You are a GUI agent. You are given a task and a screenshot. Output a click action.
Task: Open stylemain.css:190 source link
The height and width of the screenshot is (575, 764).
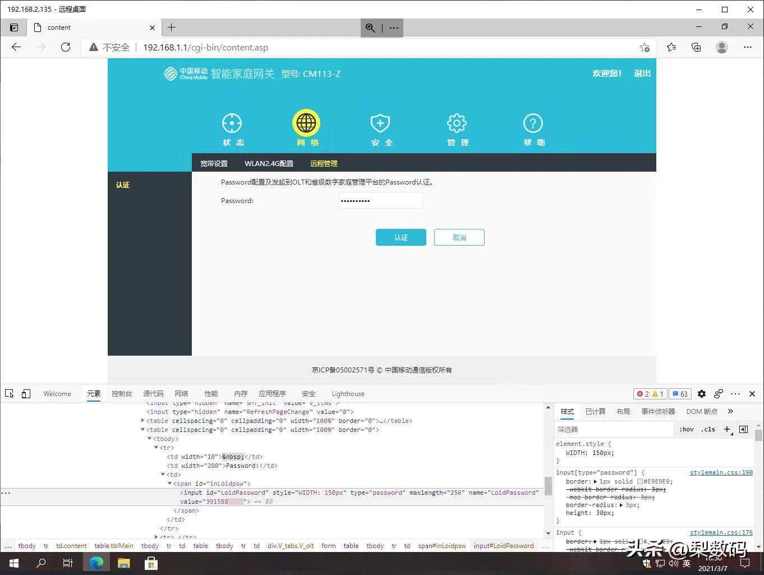pyautogui.click(x=721, y=472)
